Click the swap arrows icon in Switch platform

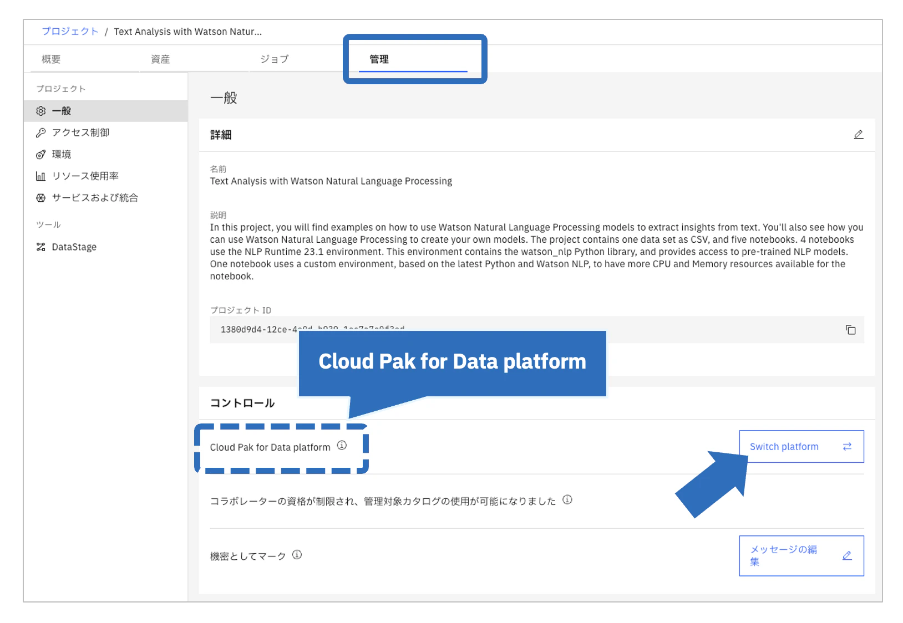coord(847,447)
